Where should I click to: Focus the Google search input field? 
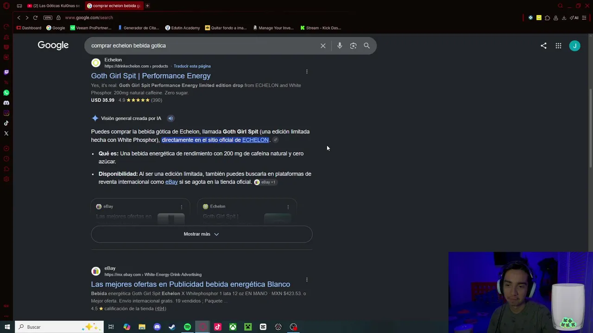(203, 46)
